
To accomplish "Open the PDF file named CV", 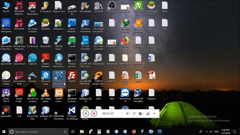I will [x=151, y=76].
